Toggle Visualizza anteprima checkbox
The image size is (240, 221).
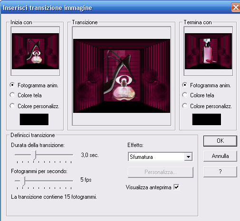tap(176, 187)
